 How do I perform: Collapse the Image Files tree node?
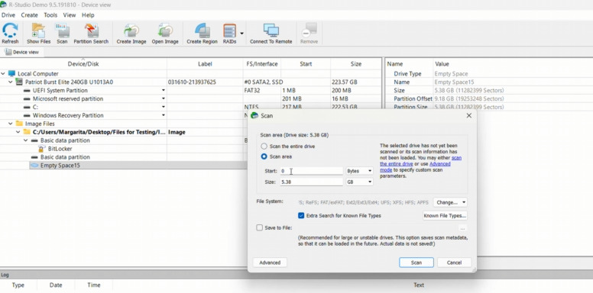(11, 124)
